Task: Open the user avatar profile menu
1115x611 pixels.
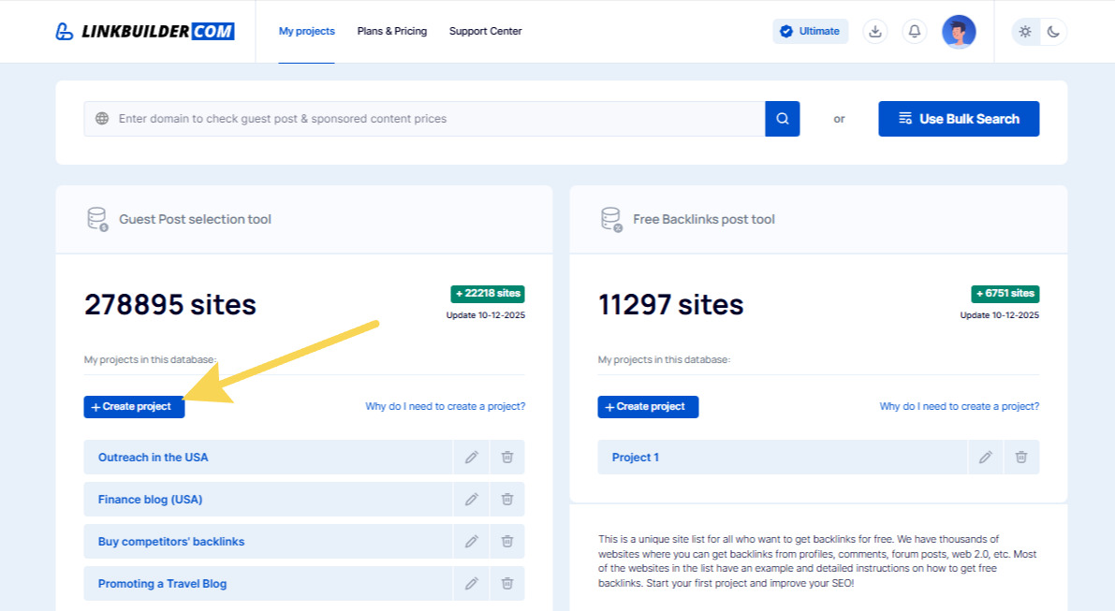Action: [959, 31]
